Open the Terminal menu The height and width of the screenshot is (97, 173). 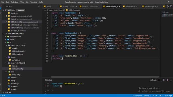pos(34,2)
